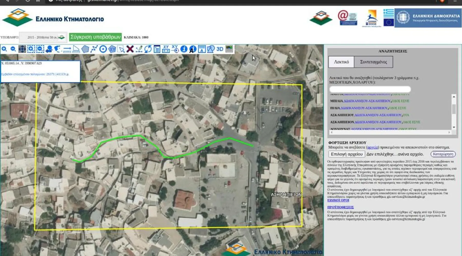Switch to the Συντεταγμένες tab
This screenshot has height=256, width=462.
point(373,62)
